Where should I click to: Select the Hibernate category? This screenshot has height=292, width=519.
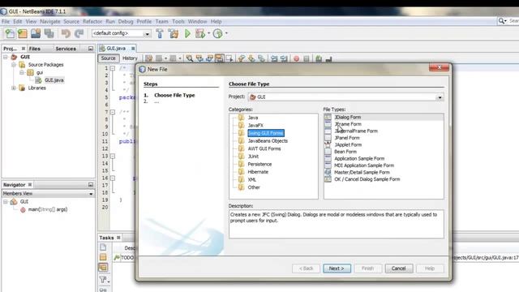258,172
